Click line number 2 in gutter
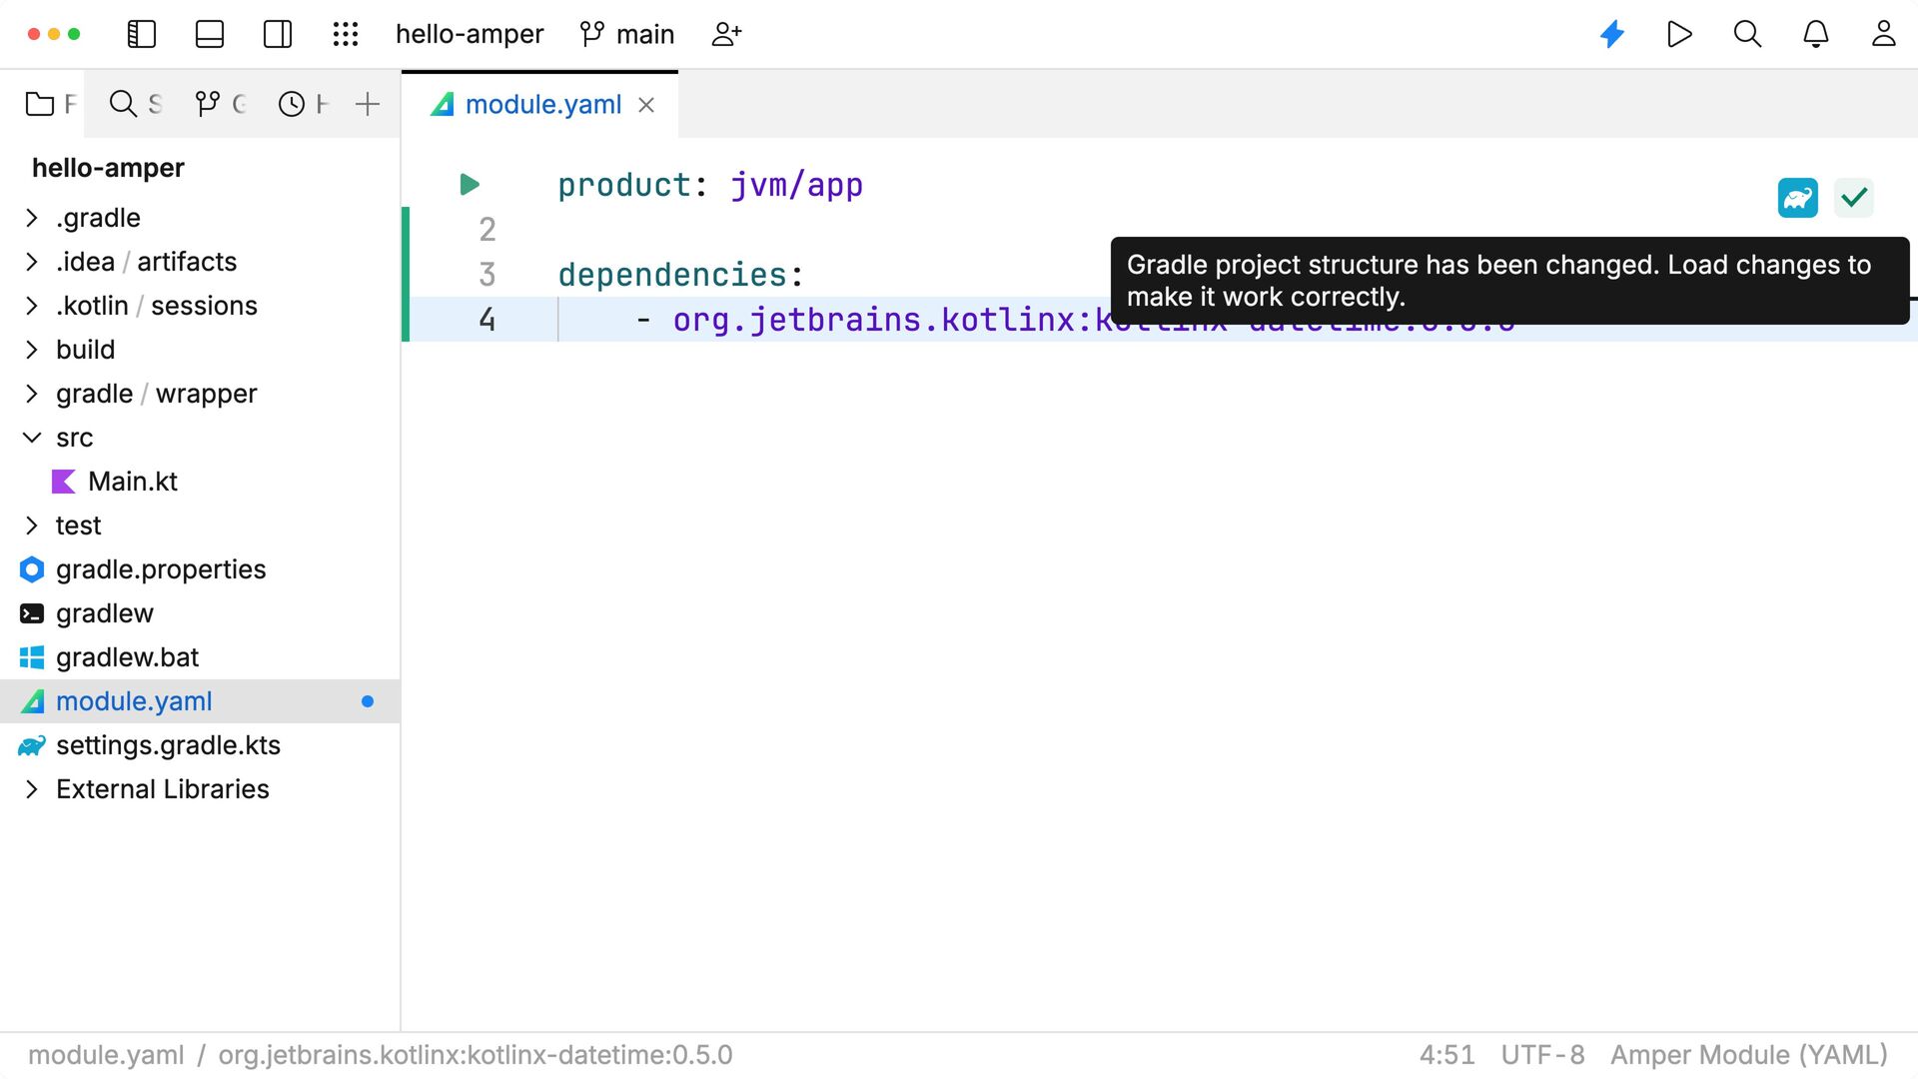The width and height of the screenshot is (1918, 1079). point(487,230)
